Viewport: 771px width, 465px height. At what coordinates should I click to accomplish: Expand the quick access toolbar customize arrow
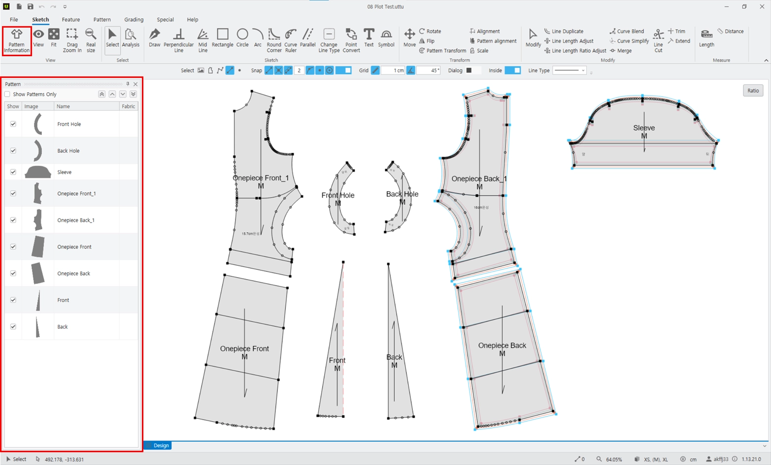coord(65,7)
